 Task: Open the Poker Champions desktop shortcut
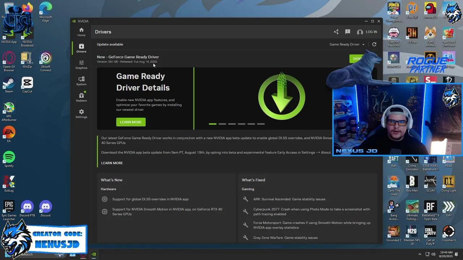(394, 12)
